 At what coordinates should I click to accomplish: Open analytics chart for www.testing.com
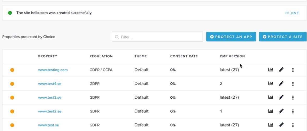(271, 70)
